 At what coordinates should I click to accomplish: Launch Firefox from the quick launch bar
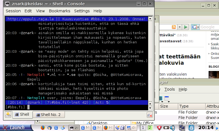tap(43, 128)
